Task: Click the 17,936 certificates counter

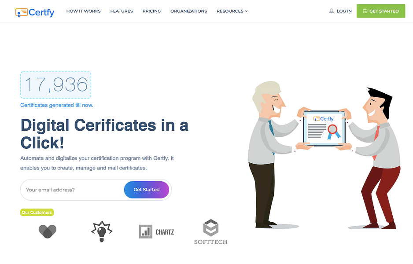Action: click(x=56, y=85)
